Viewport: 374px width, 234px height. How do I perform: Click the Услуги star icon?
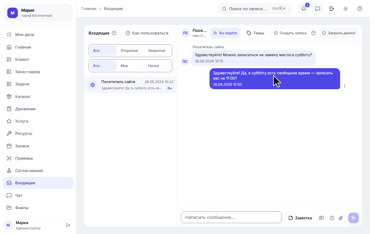[9, 121]
